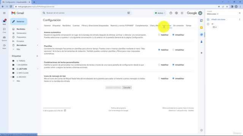Select Inhabilitar for Plantillas

tap(173, 50)
